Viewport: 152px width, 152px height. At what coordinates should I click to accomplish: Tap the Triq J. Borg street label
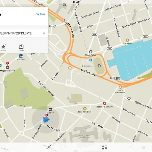click(97, 125)
